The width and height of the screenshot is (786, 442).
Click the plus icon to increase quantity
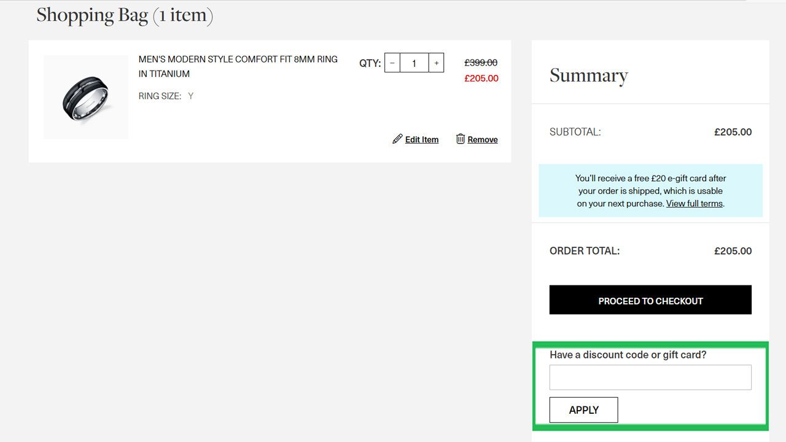[x=436, y=62]
